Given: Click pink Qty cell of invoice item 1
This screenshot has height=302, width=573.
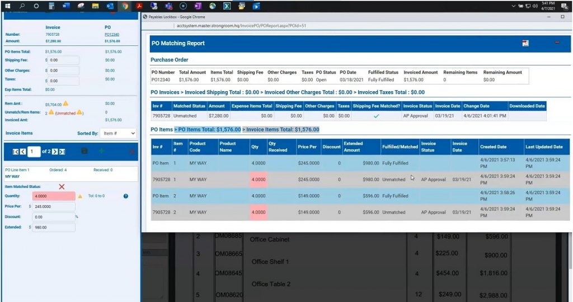Looking at the screenshot, I should tap(259, 180).
